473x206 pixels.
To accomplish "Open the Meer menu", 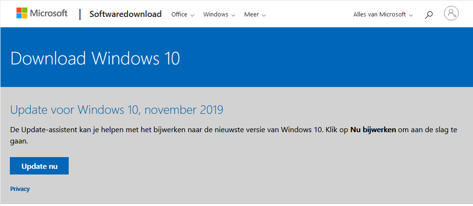I will [251, 15].
